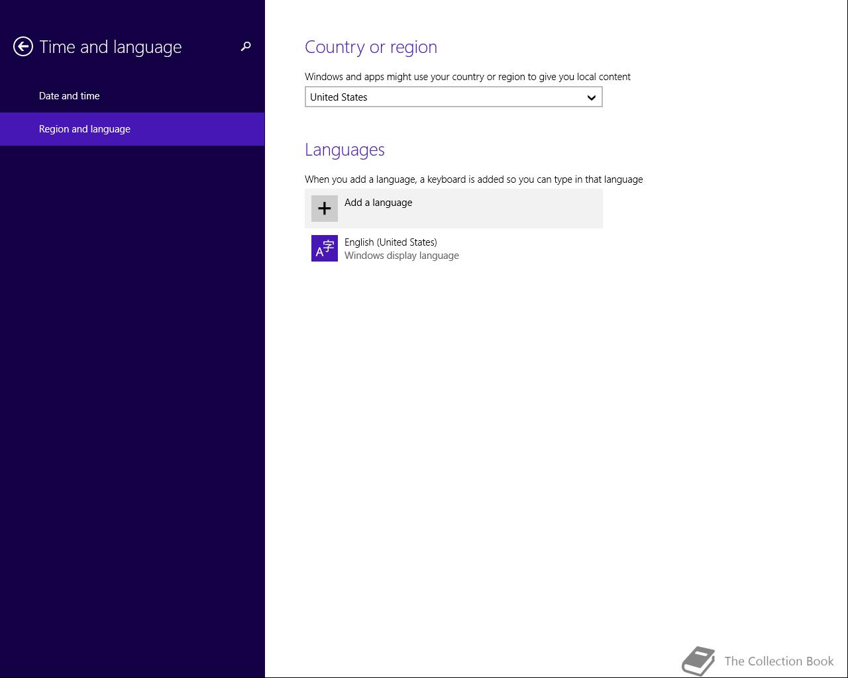Select English (United States) language entry
Viewport: 848px width, 678px height.
(454, 248)
